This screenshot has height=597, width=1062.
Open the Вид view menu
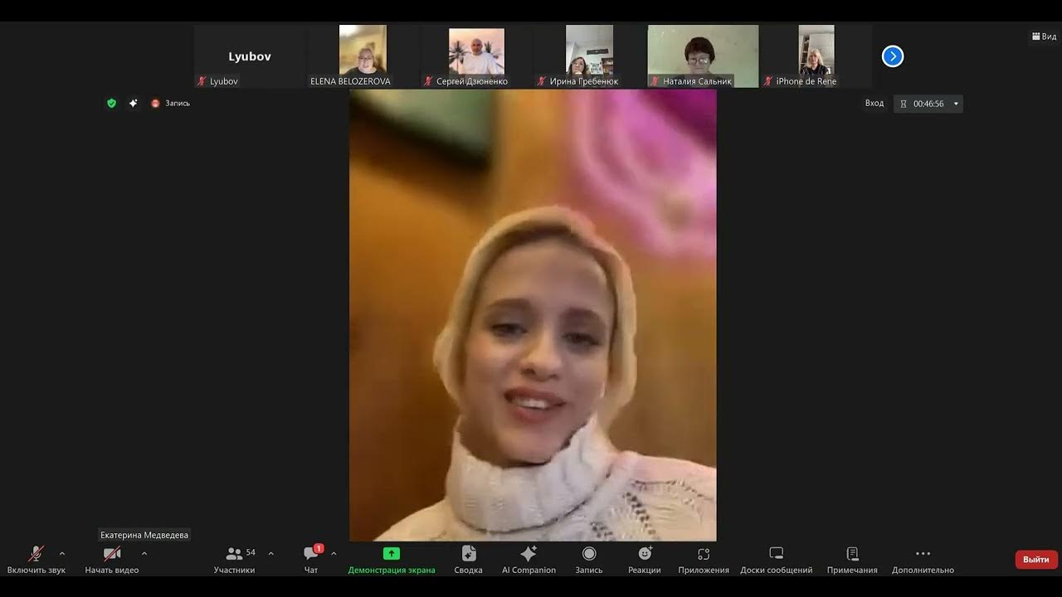click(1044, 36)
